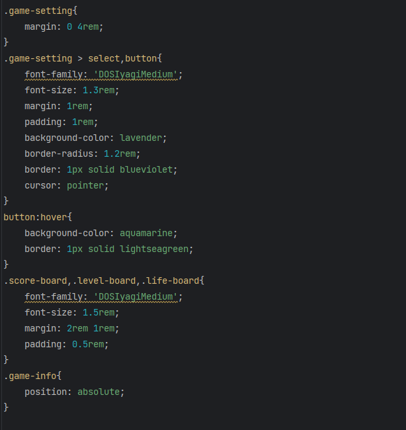This screenshot has height=430, width=406.
Task: Click the 'font-size: 1.5rem;' line
Action: pyautogui.click(x=72, y=313)
